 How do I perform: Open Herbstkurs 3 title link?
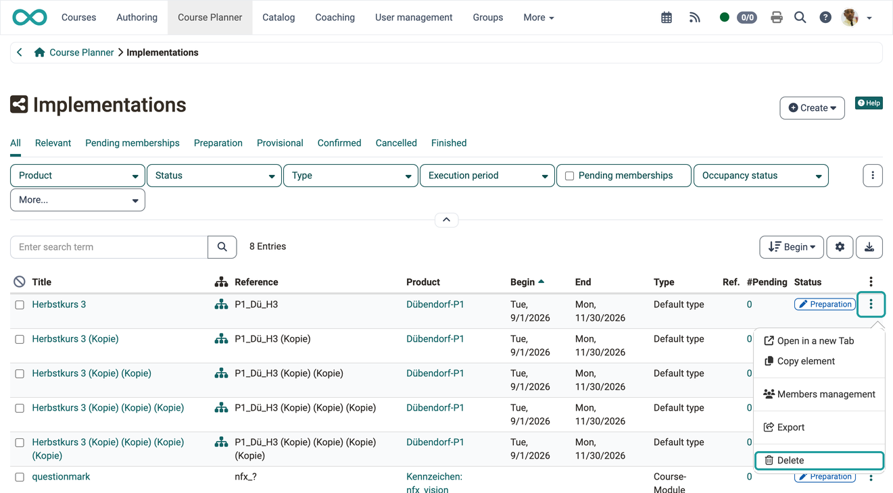[59, 305]
